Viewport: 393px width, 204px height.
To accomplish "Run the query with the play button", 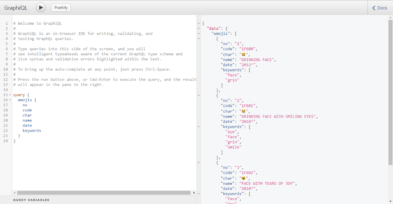I will (40, 7).
